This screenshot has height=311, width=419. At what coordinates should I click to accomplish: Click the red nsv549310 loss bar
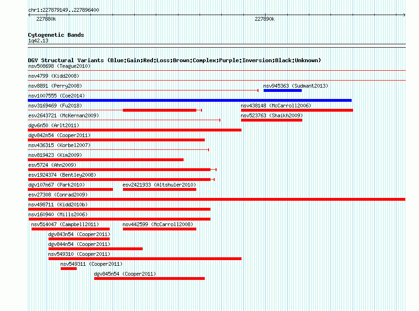(x=145, y=259)
